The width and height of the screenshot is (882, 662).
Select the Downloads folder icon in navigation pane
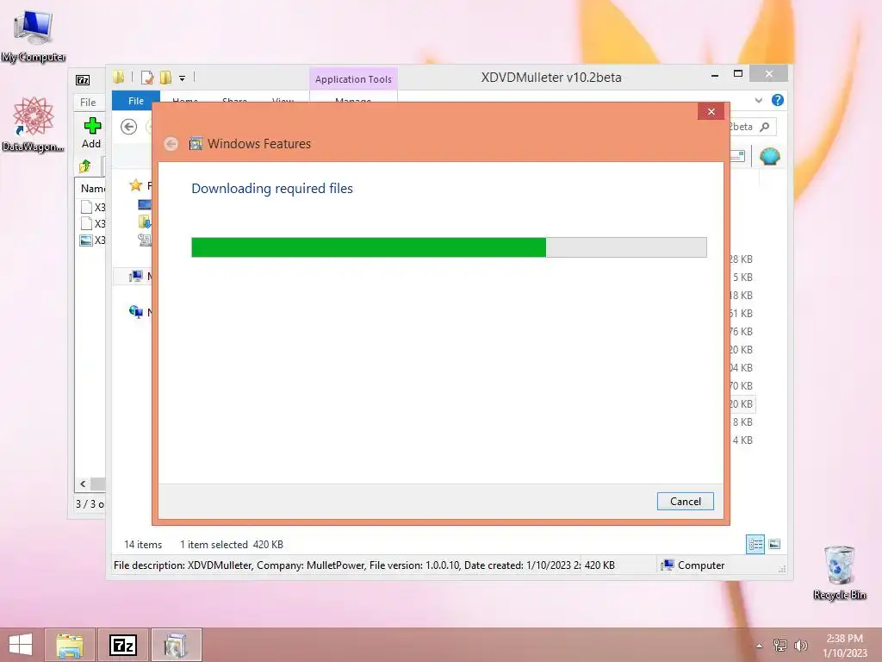coord(145,222)
